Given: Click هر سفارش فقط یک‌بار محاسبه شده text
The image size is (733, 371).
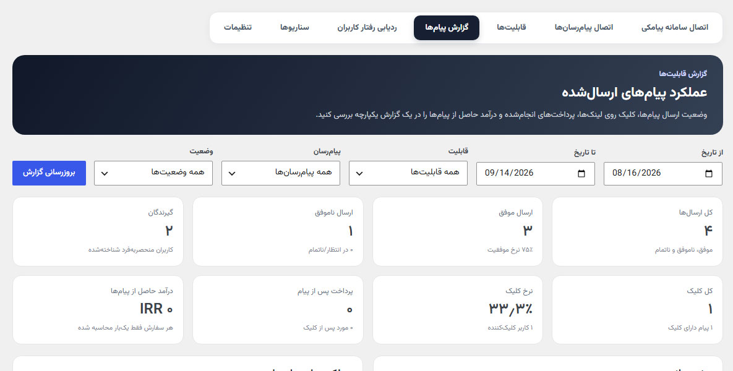Looking at the screenshot, I should coord(126,328).
